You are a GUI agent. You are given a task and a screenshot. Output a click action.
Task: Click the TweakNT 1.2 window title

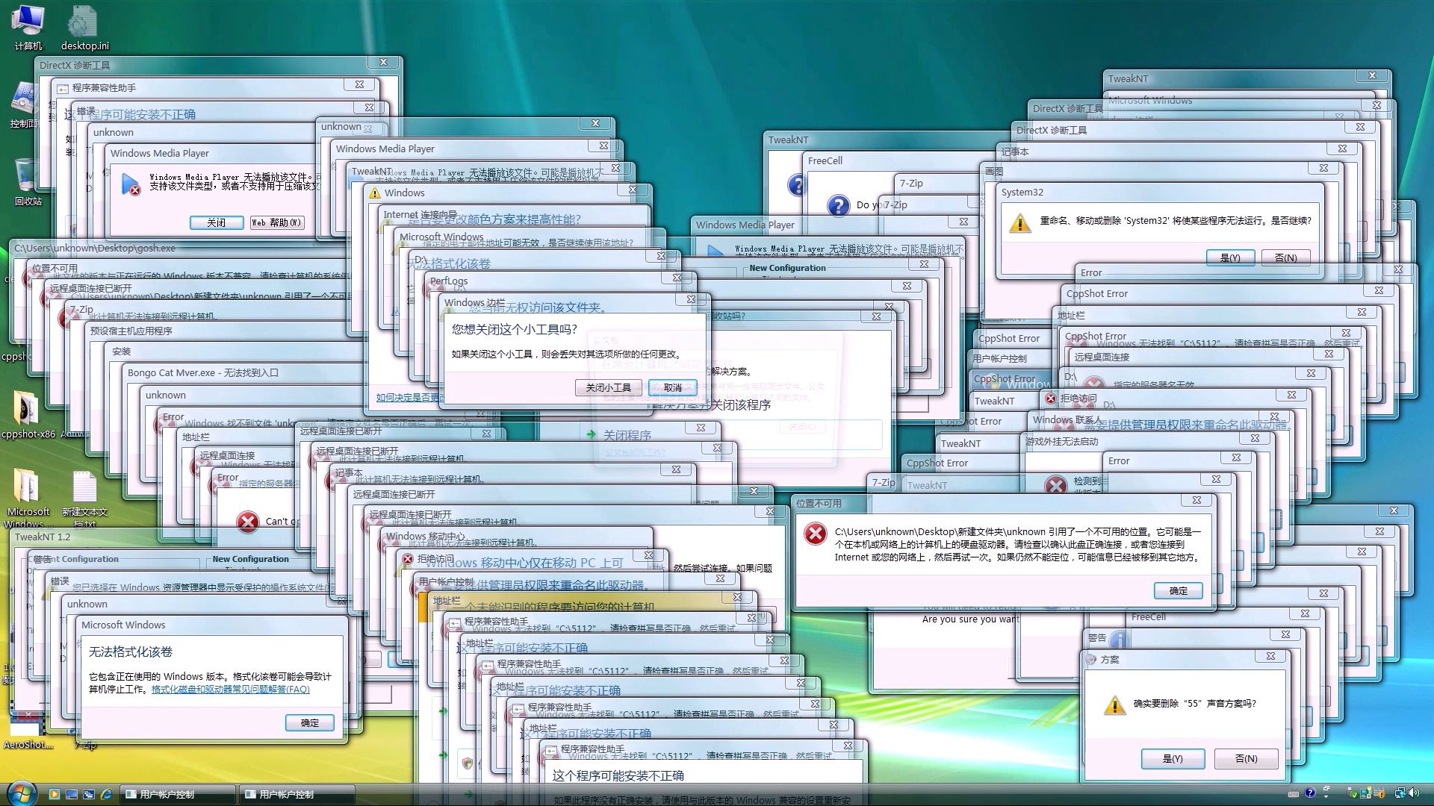(43, 537)
